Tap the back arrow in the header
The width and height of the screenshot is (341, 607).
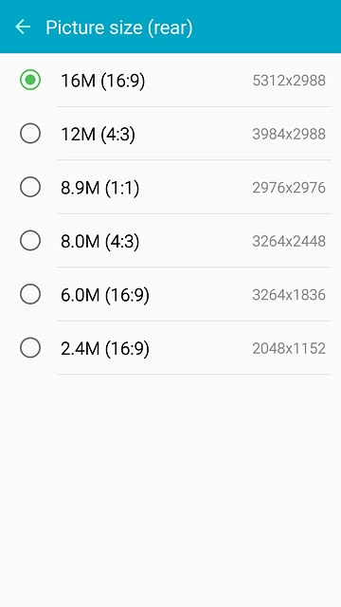(23, 27)
